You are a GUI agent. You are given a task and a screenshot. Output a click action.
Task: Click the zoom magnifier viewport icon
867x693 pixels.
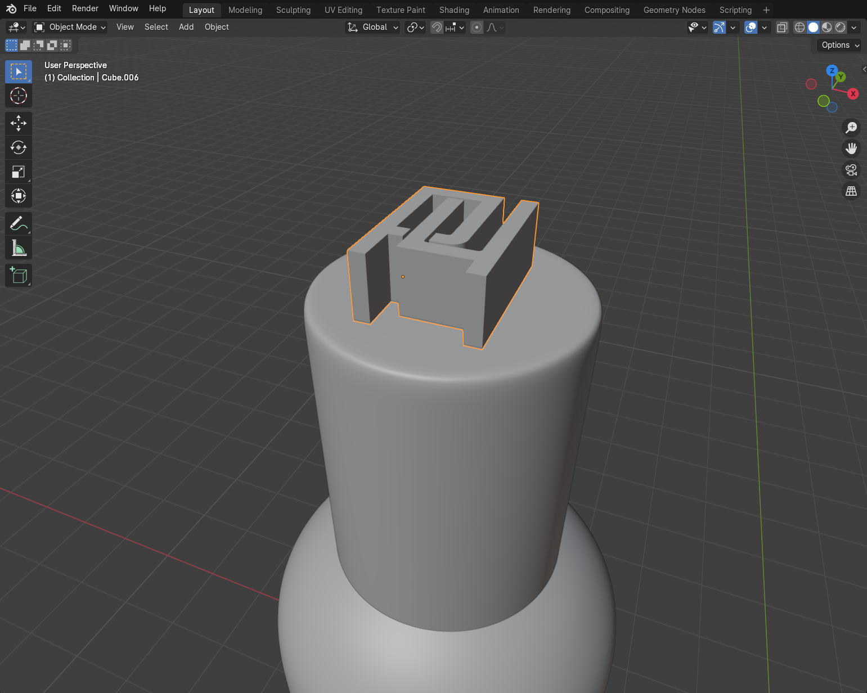tap(851, 128)
